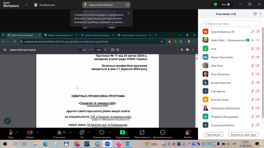Click browser back arrow
Viewport: 264px width, 148px height.
click(4, 42)
